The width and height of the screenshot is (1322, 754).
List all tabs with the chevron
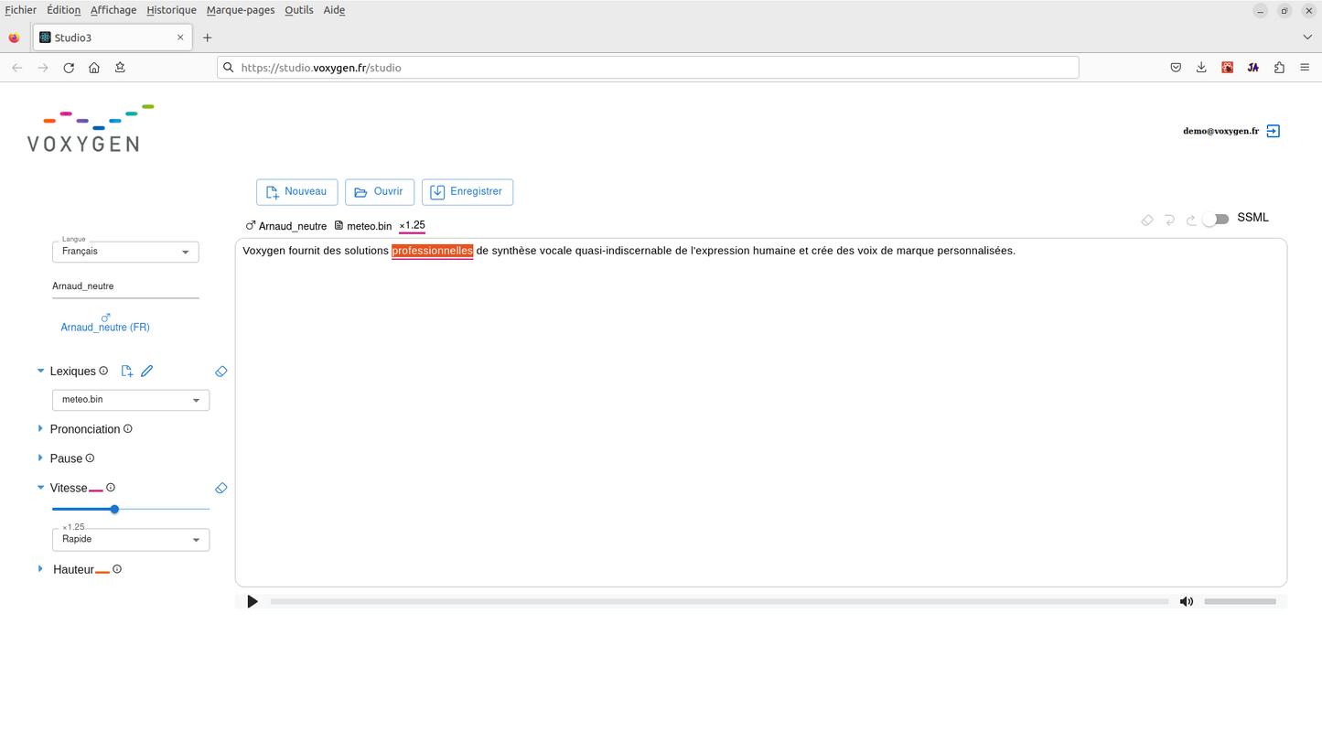coord(1307,38)
